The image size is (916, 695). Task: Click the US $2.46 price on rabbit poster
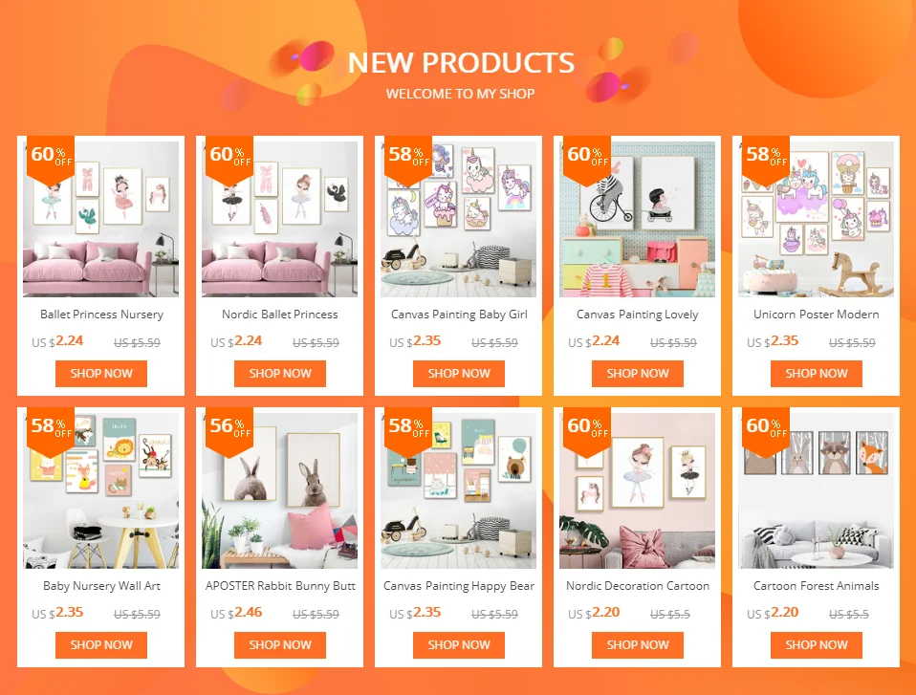pos(236,613)
